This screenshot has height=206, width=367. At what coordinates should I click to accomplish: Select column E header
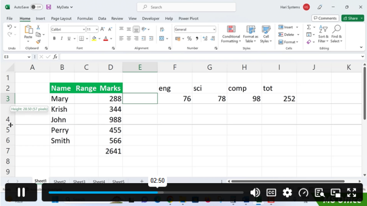140,67
